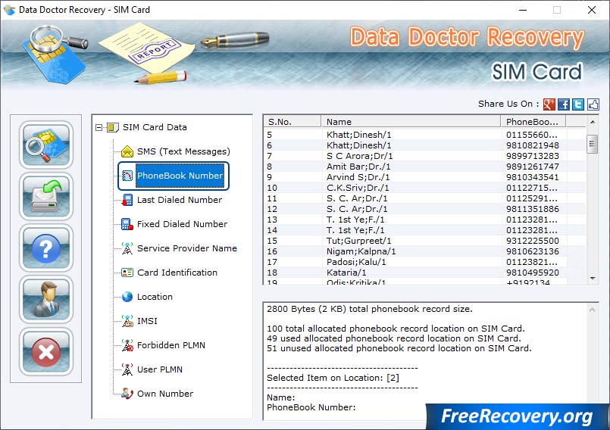
Task: Collapse the SIM Card Data tree node
Action: pyautogui.click(x=99, y=127)
